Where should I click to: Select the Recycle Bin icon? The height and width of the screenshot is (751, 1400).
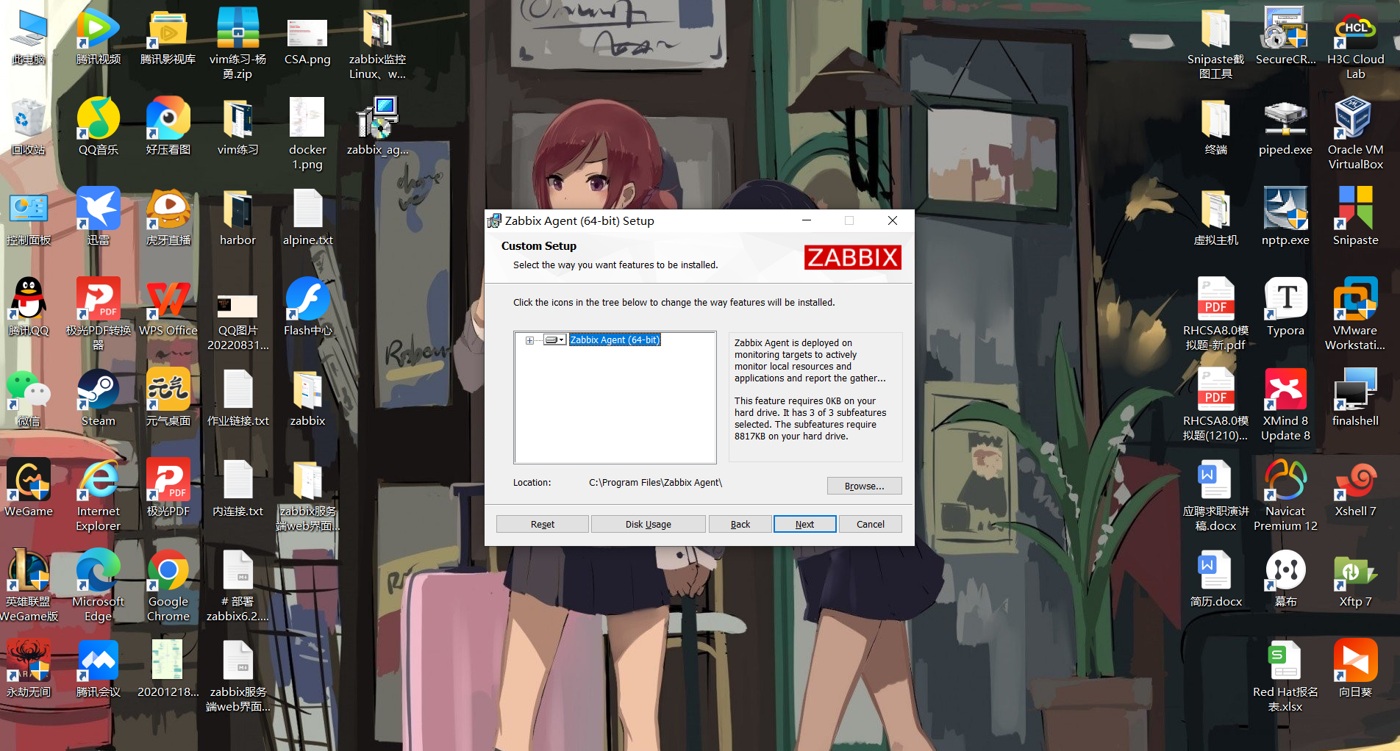(x=29, y=126)
